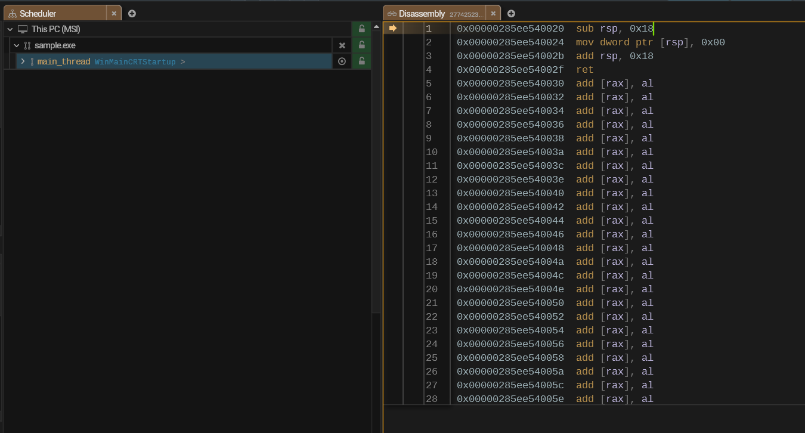Click the main_thread row trailing > chevron
Image resolution: width=805 pixels, height=433 pixels.
(x=182, y=61)
